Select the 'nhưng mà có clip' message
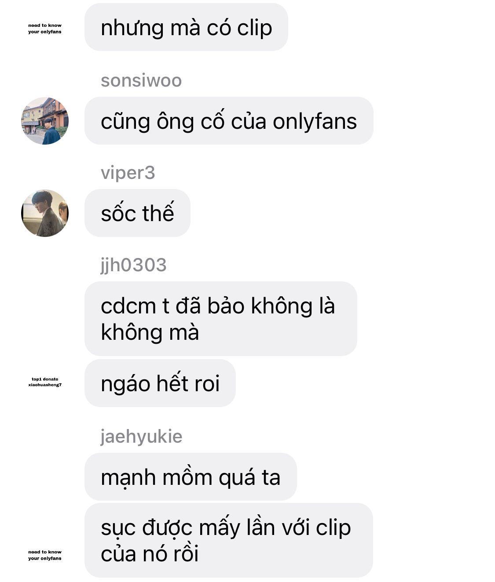The height and width of the screenshot is (582, 495). coord(186,27)
